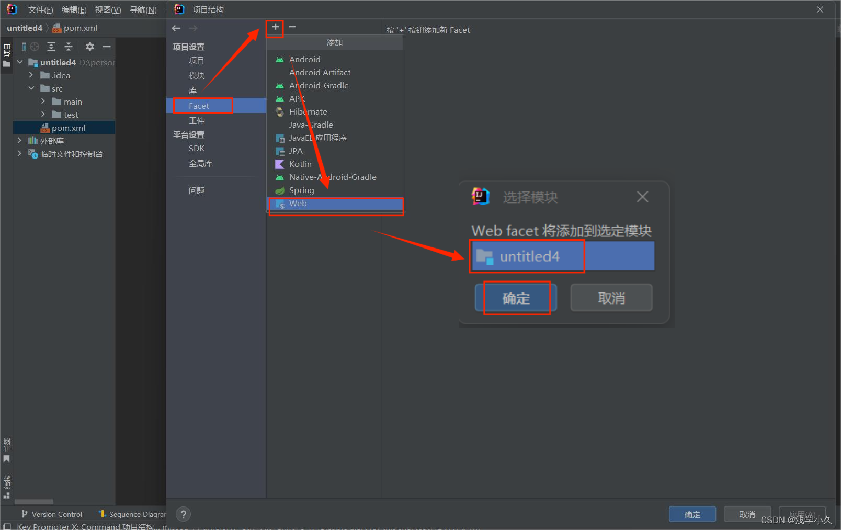The height and width of the screenshot is (530, 841).
Task: Select Hibernate facet entry
Action: click(335, 112)
